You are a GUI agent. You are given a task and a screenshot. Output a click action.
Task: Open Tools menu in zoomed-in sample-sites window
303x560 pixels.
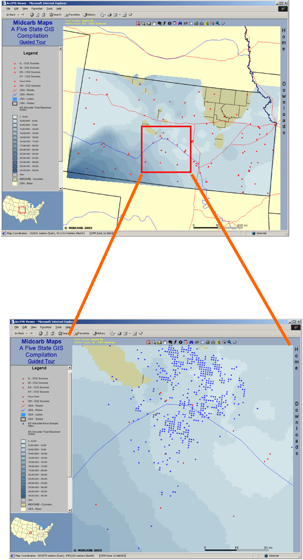point(59,327)
